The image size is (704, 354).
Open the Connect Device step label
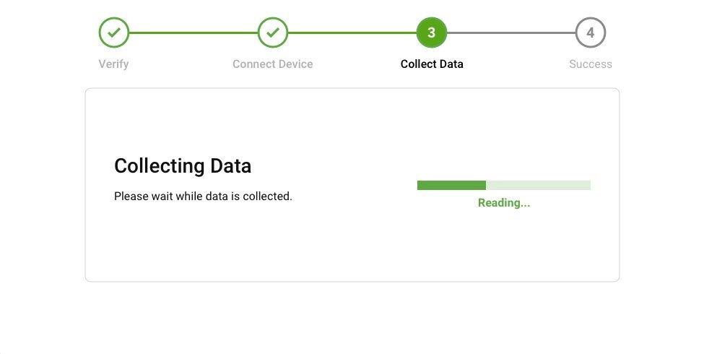click(273, 64)
